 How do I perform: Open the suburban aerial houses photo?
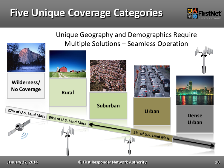[108, 75]
